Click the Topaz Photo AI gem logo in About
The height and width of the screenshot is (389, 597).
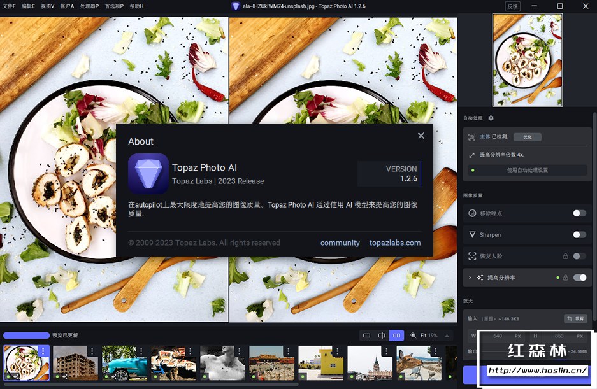[148, 174]
